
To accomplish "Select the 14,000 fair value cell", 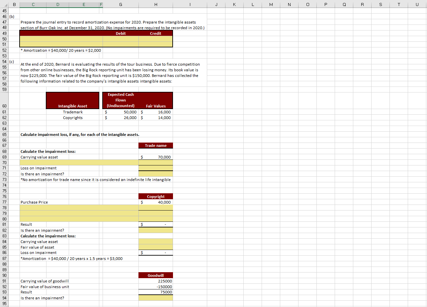I will 155,118.
